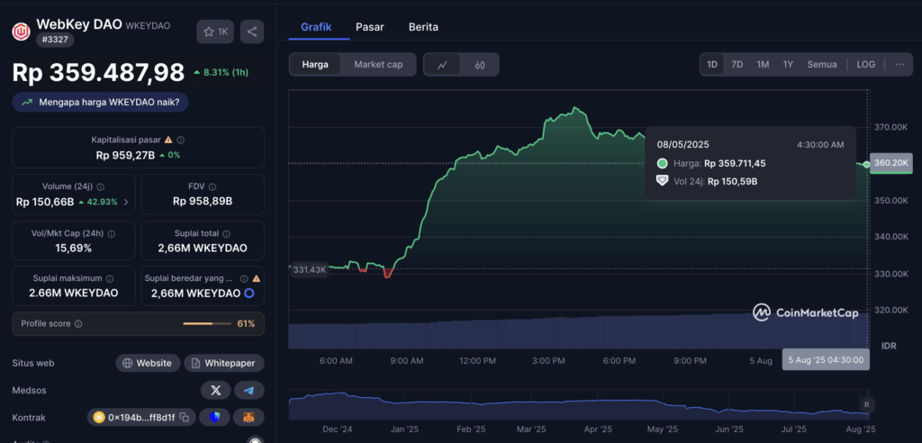Switch to line chart view icon
The width and height of the screenshot is (922, 443).
point(442,65)
